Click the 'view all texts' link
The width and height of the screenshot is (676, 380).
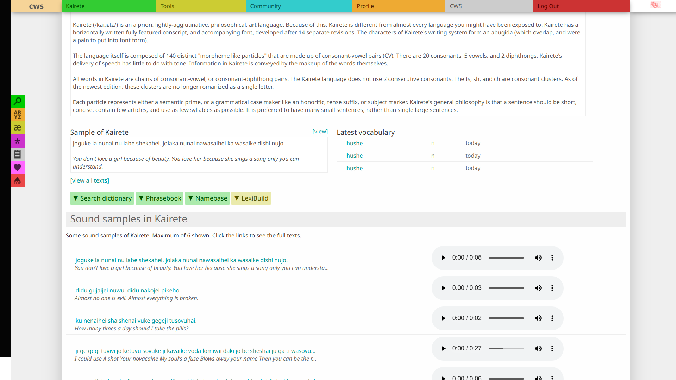coord(90,180)
